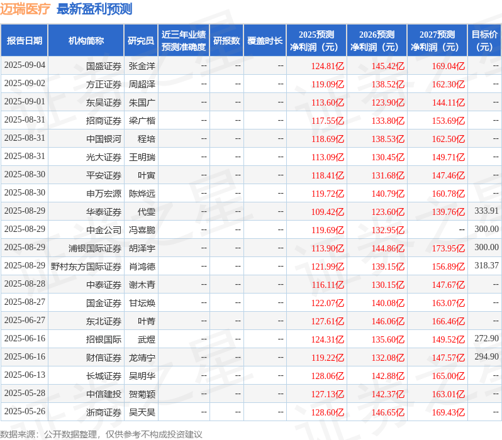Click the 研报数 column header
This screenshot has height=440, width=502.
pos(226,41)
